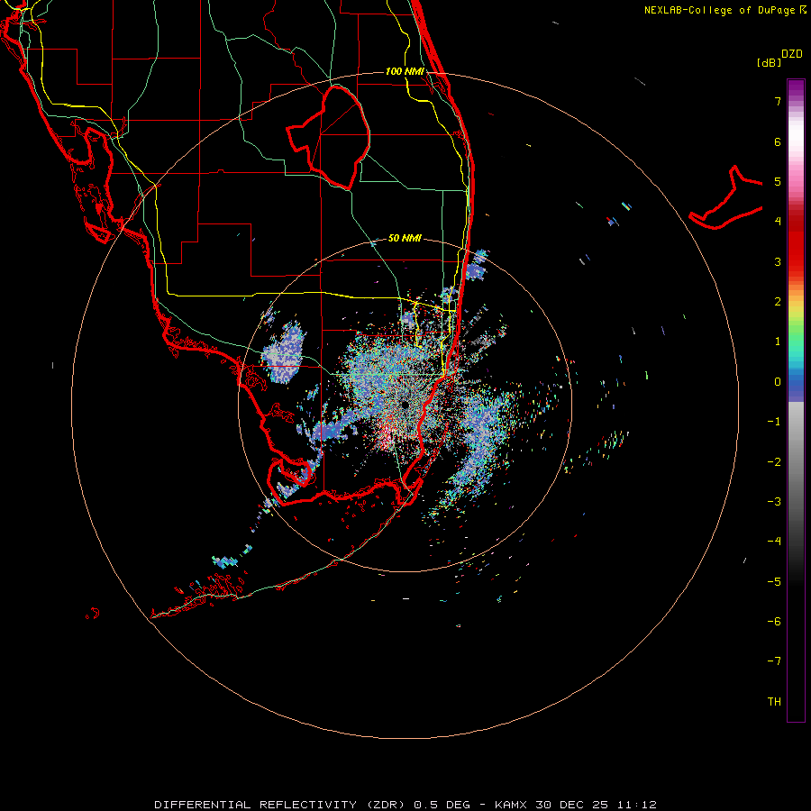This screenshot has height=811, width=811.
Task: Click the -5 tick label on the scale
Action: tap(774, 582)
